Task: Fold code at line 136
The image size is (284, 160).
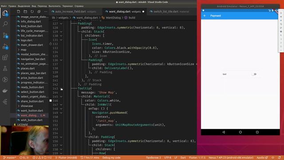Action: tap(61, 60)
